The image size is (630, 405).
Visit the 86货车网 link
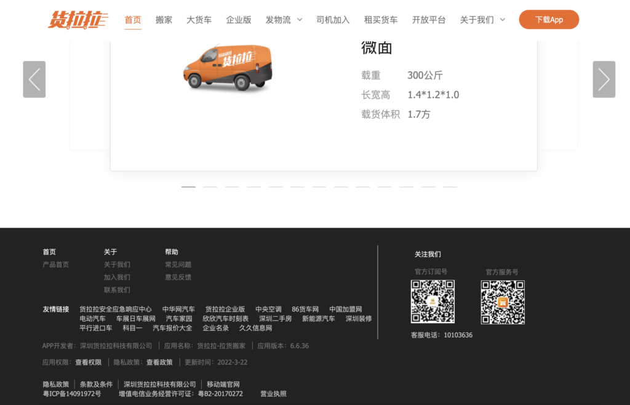[x=305, y=309]
